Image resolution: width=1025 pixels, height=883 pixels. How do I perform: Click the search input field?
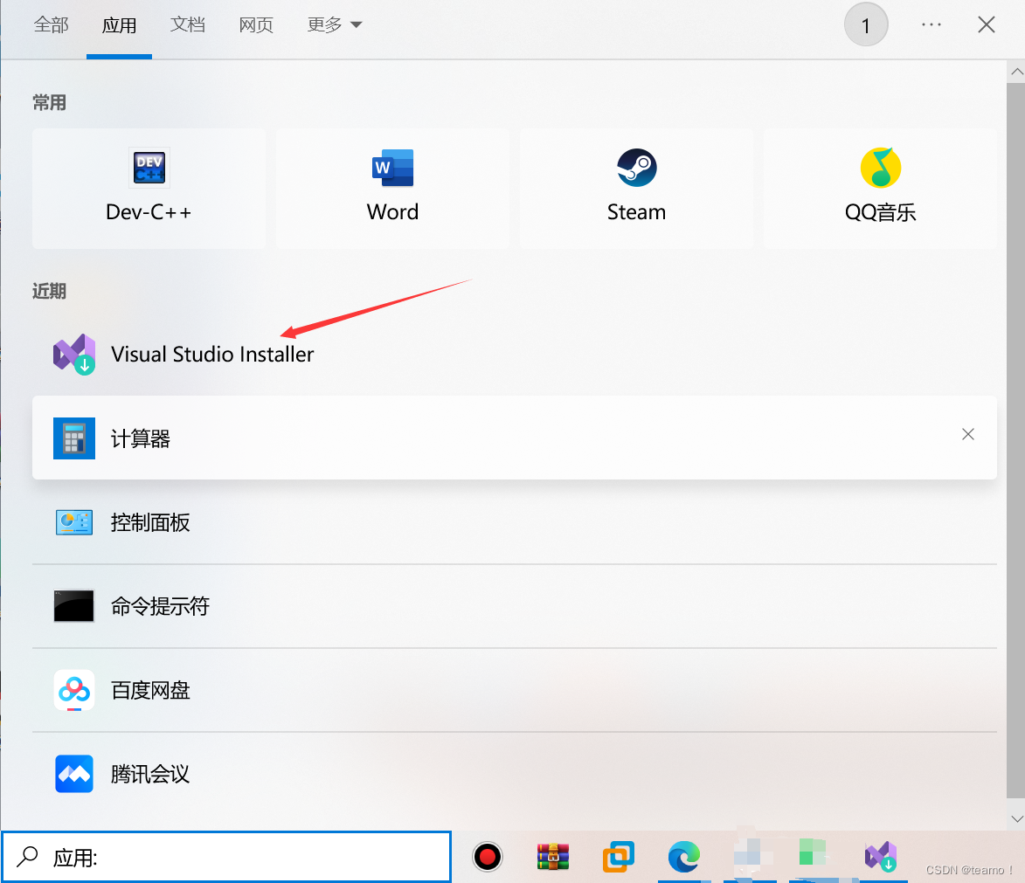coord(226,857)
